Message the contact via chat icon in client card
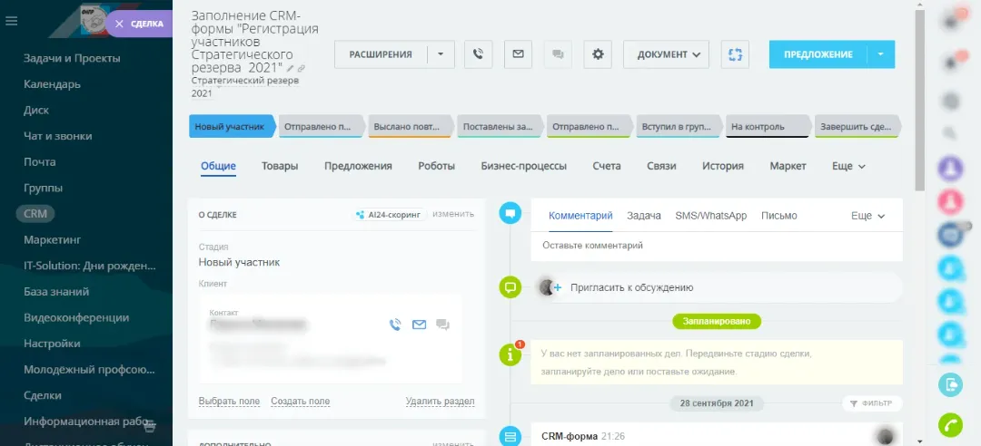The image size is (981, 446). 443,325
